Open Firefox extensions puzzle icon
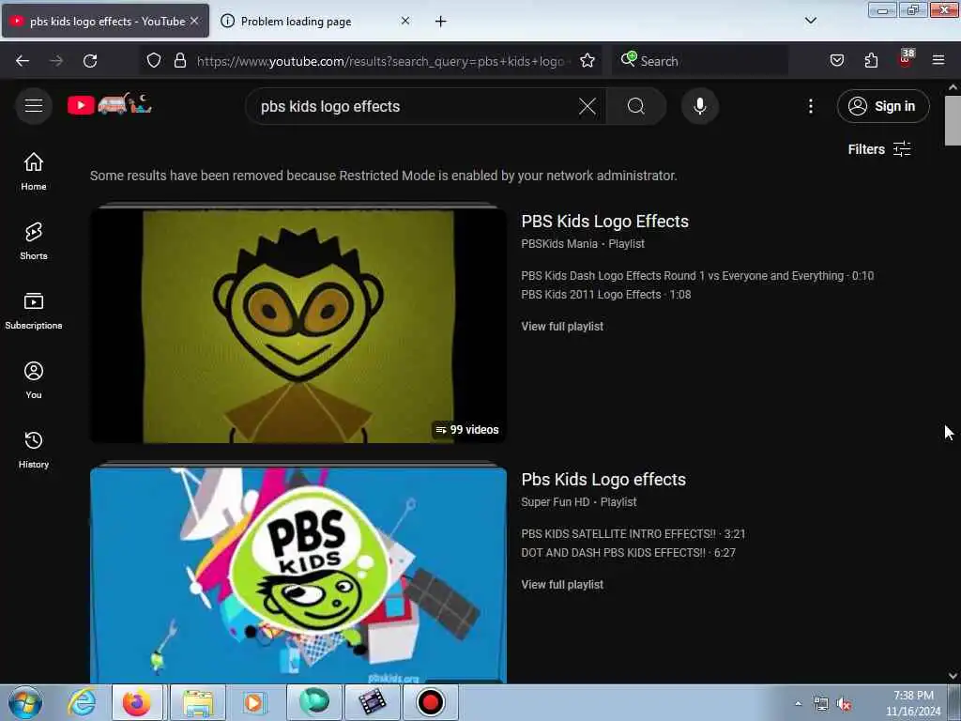 point(871,60)
